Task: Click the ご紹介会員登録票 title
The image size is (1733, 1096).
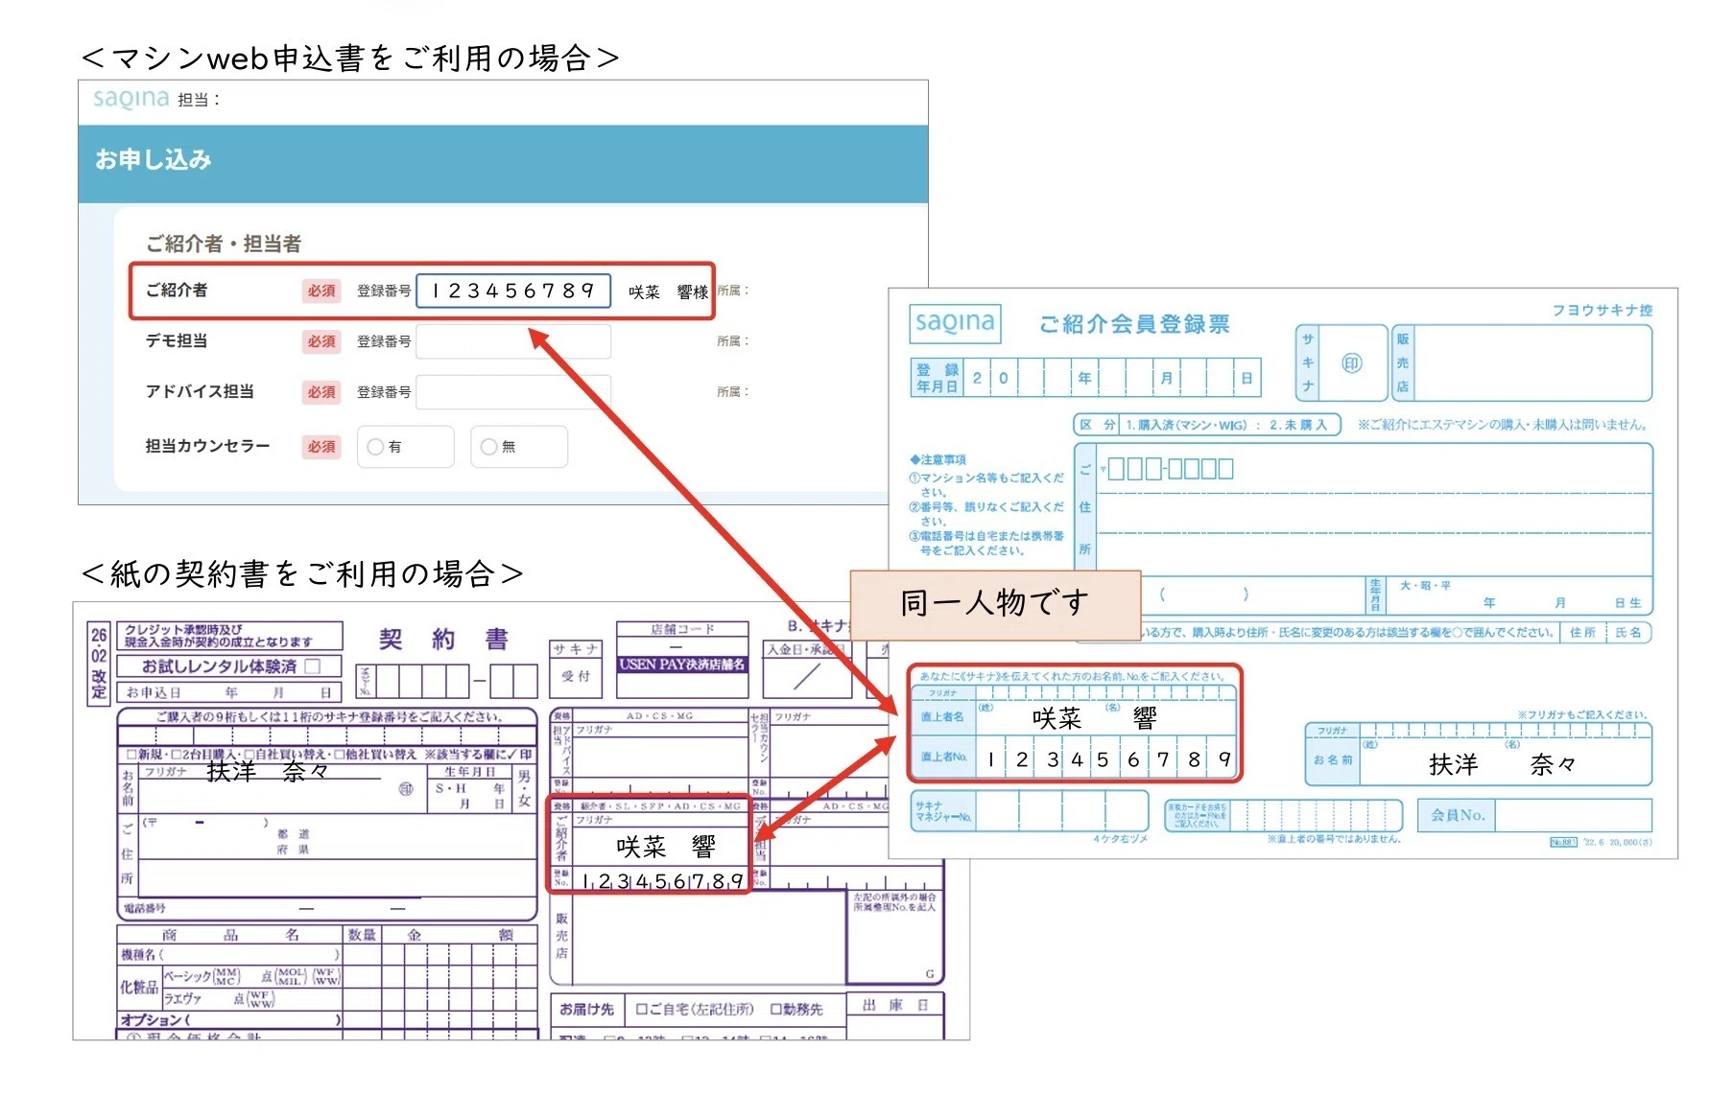Action: (x=1134, y=324)
